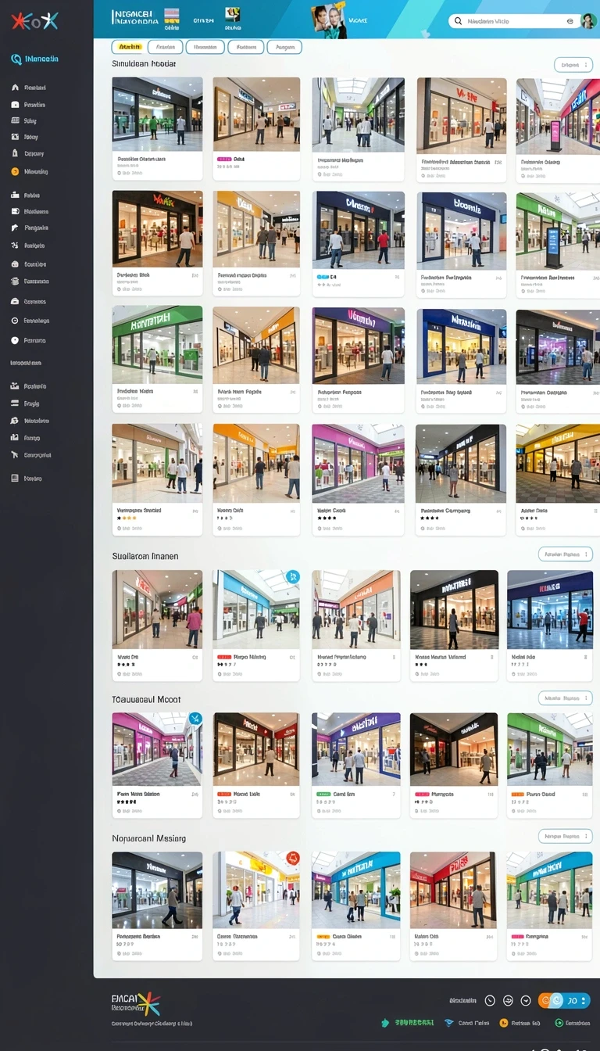
Task: Expand the dropdown beside the last section heading
Action: click(x=566, y=836)
